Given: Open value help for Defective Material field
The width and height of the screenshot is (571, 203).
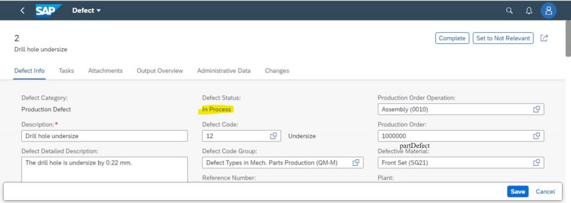Looking at the screenshot, I should [x=536, y=163].
